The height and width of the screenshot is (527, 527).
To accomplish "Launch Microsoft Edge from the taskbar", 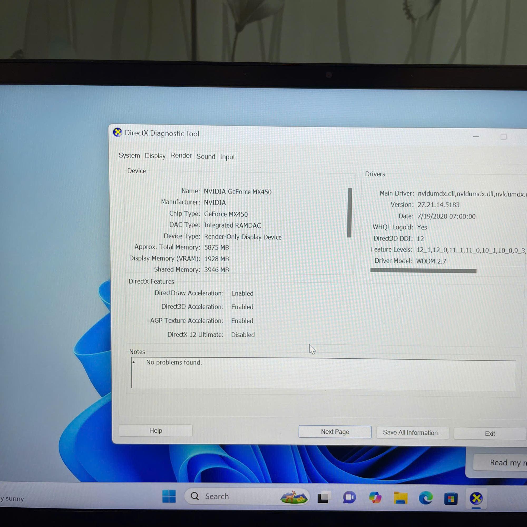I will click(426, 498).
